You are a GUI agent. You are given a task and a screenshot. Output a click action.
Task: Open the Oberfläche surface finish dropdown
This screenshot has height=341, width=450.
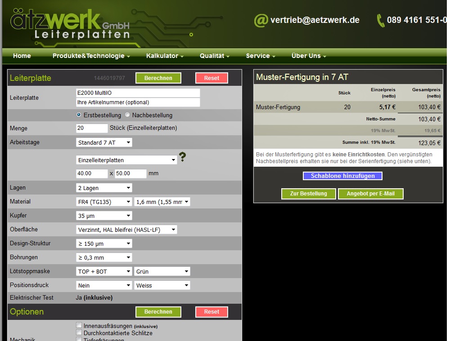126,230
